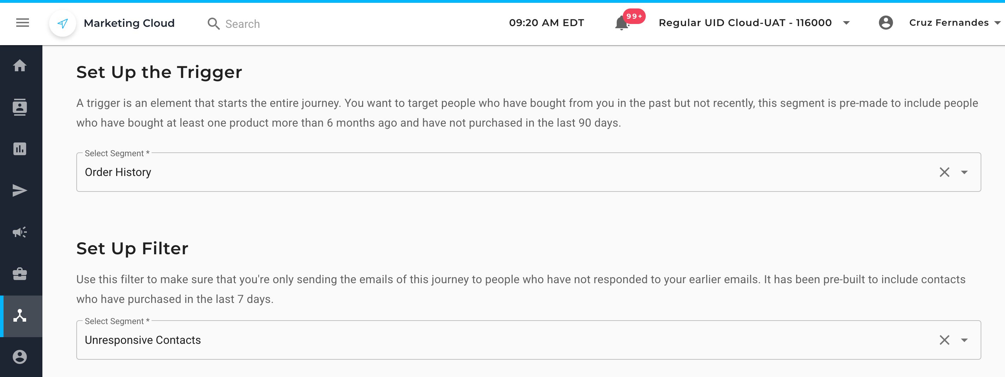Expand the Unresponsive Contacts segment dropdown arrow
The height and width of the screenshot is (377, 1005).
(964, 340)
